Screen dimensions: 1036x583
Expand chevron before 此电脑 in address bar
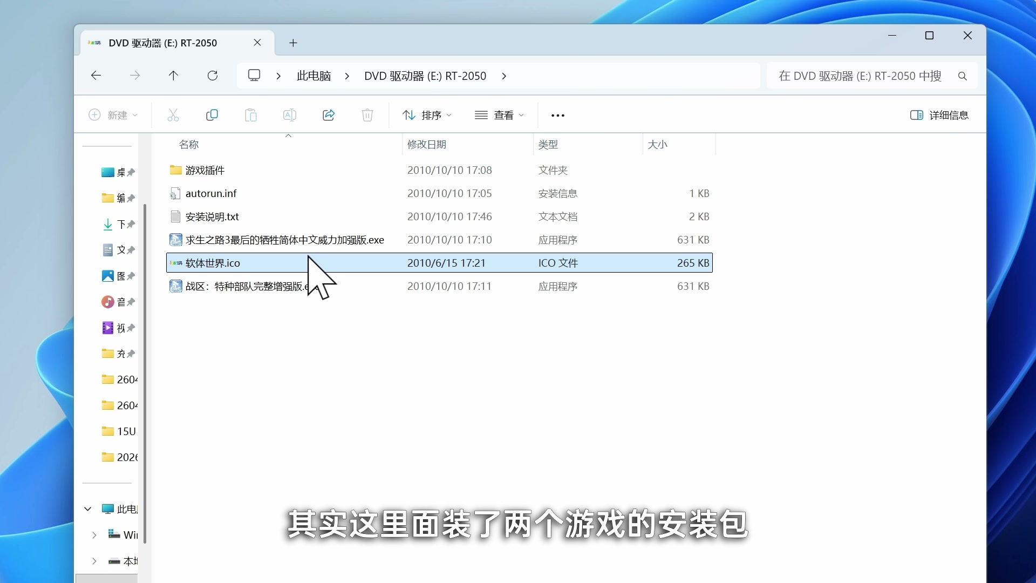coord(278,76)
